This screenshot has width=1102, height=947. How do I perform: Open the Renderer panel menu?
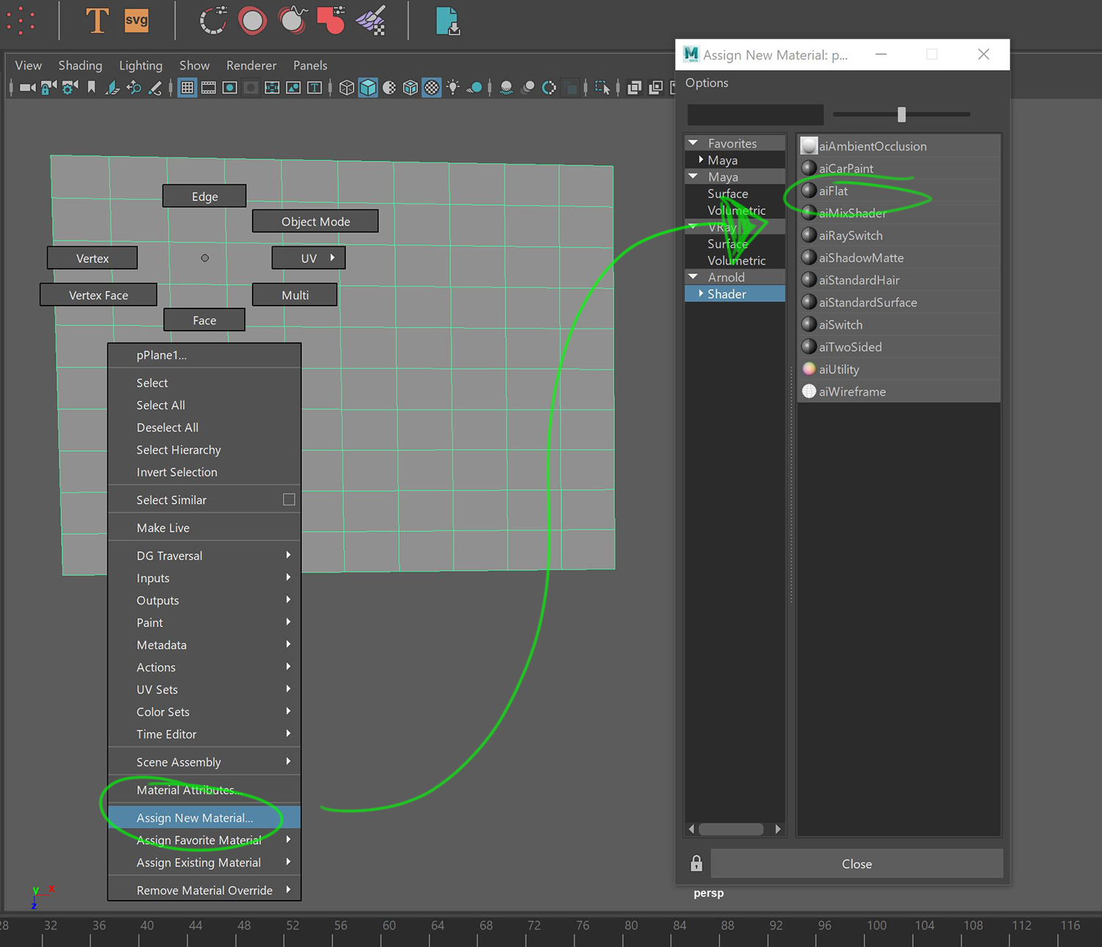click(251, 65)
